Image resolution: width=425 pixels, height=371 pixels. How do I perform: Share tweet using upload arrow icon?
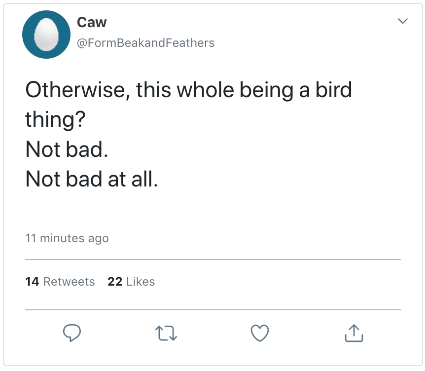point(354,333)
